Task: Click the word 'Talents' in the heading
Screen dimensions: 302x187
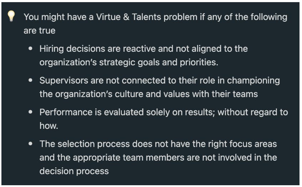Action: (146, 17)
